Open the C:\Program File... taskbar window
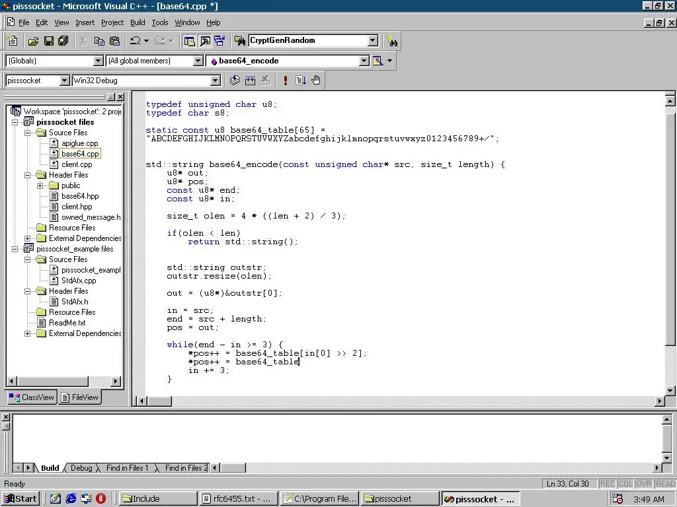 [320, 499]
